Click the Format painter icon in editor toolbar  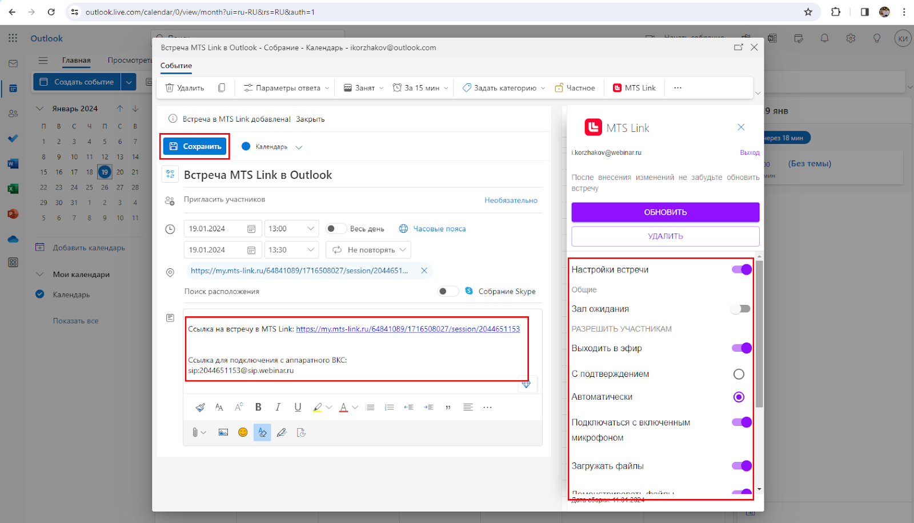[200, 407]
